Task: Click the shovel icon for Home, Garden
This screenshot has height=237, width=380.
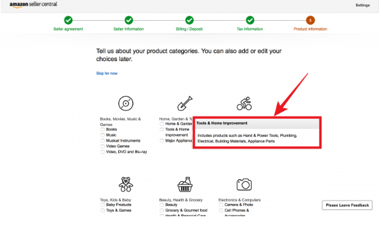Action: (x=184, y=103)
